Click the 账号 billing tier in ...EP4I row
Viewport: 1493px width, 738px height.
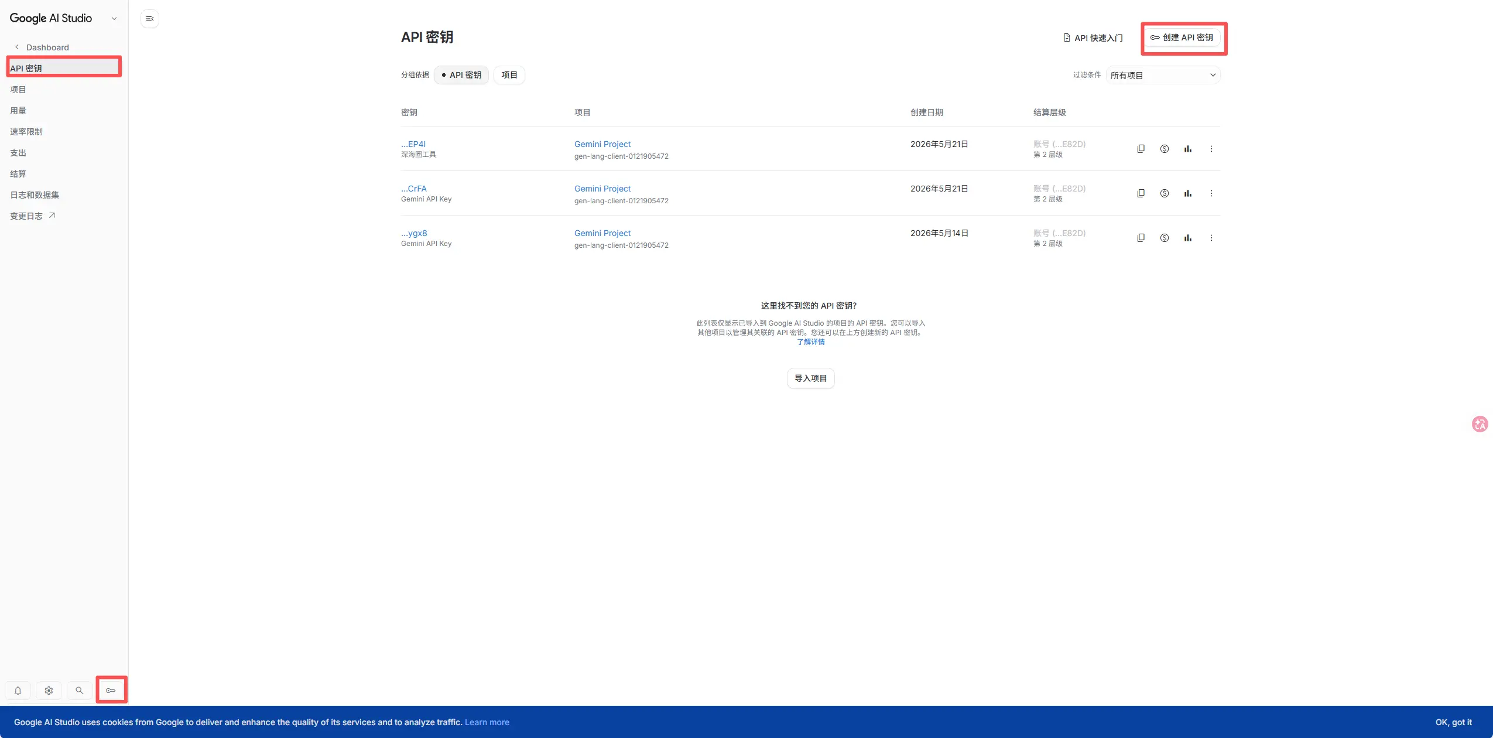1059,144
